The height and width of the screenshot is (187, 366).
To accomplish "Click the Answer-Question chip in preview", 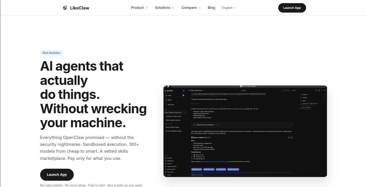I will (233, 169).
